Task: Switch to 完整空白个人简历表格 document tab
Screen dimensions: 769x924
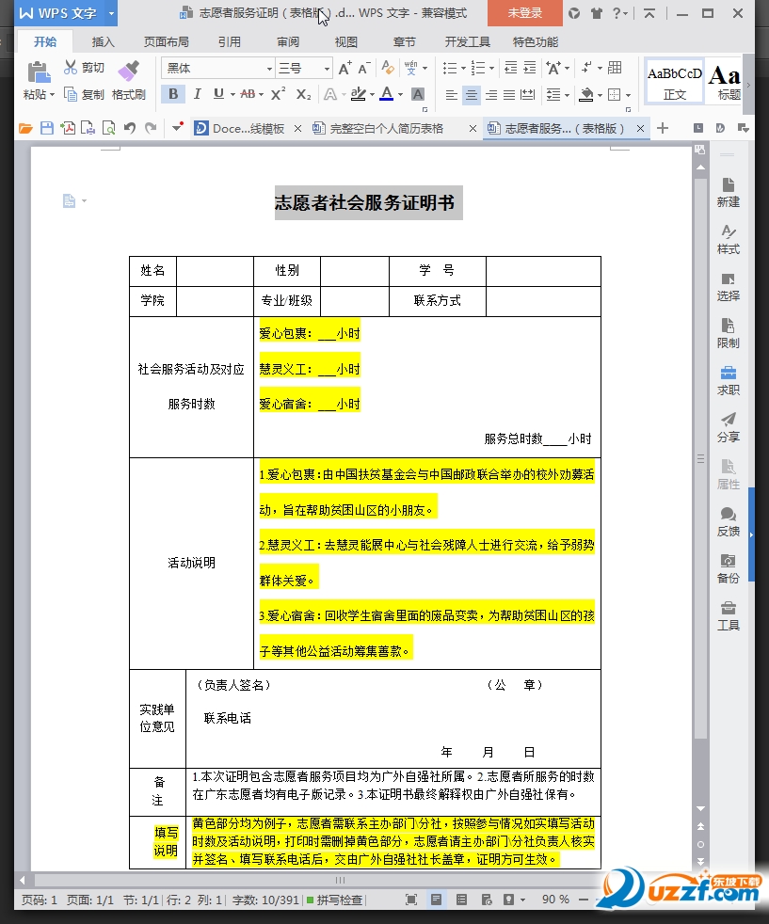Action: (387, 129)
